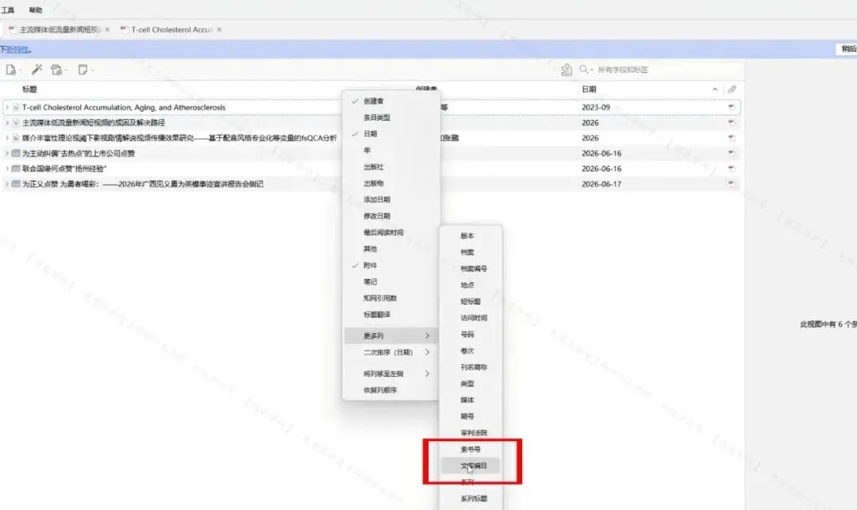Screen dimensions: 857x510
Task: Select the T-cell Cholesterol Accumulation item title
Action: click(124, 107)
